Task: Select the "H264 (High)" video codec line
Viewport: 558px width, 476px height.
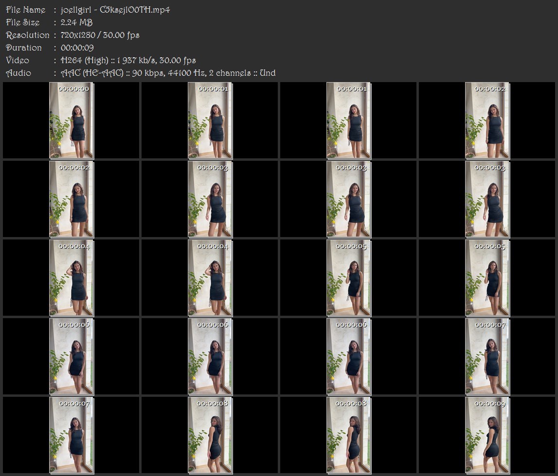Action: click(128, 60)
